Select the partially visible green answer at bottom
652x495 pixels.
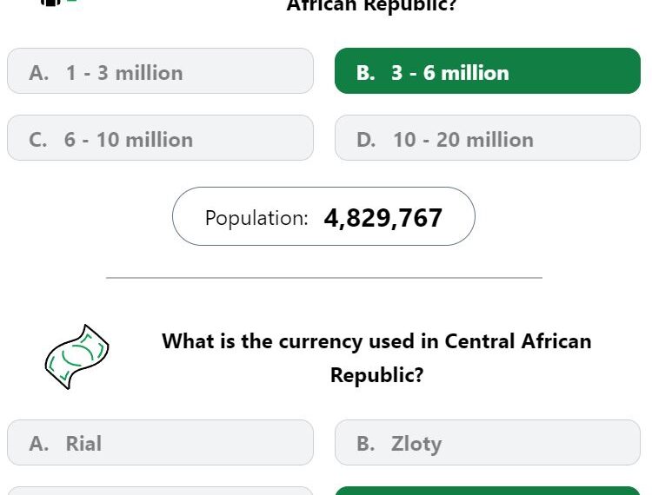tap(488, 491)
